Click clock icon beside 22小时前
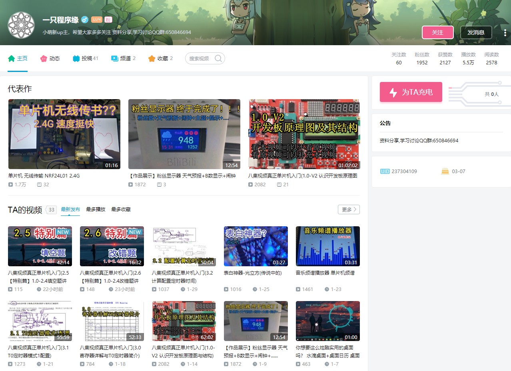The width and height of the screenshot is (511, 371). (39, 289)
